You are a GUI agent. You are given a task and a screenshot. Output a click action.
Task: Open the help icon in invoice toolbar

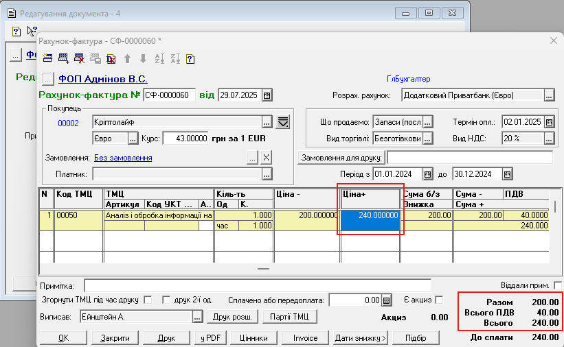(190, 59)
